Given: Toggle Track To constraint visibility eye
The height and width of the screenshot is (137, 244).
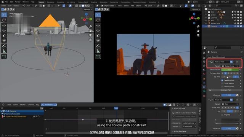Looking at the screenshot, I should [231, 100].
